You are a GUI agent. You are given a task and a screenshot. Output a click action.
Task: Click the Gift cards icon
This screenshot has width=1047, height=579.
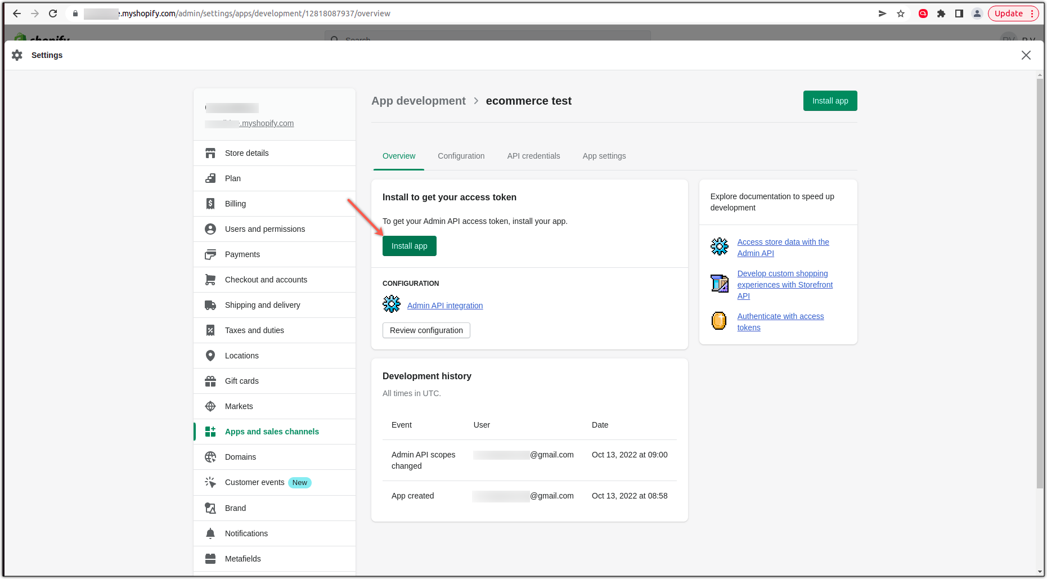coord(210,381)
